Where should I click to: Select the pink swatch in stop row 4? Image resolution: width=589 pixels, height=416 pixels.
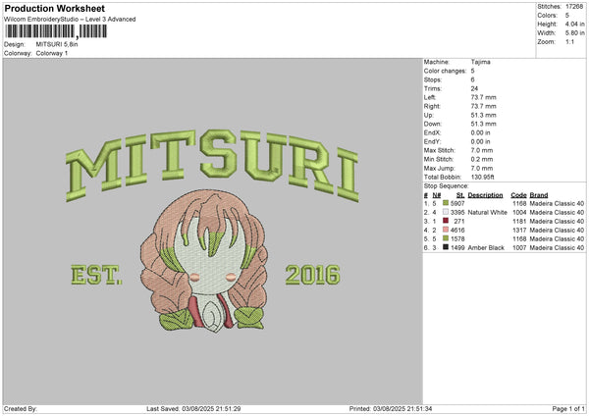pos(446,230)
